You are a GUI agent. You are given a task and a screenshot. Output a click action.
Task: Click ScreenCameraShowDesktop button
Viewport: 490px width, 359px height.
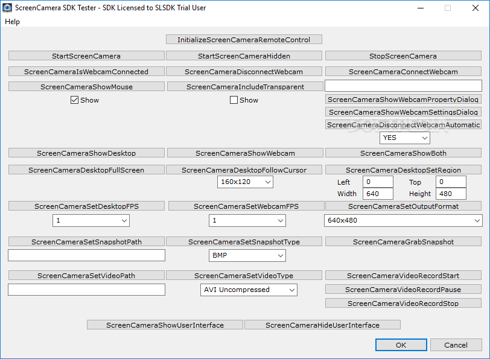[86, 153]
